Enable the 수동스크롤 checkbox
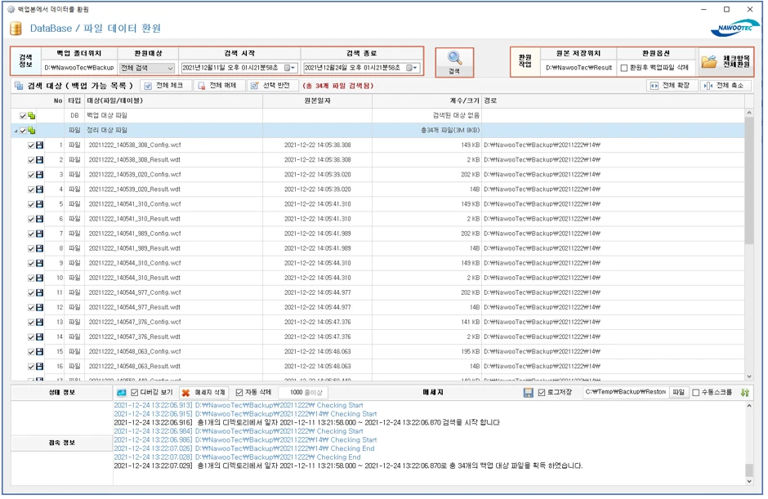 [695, 393]
